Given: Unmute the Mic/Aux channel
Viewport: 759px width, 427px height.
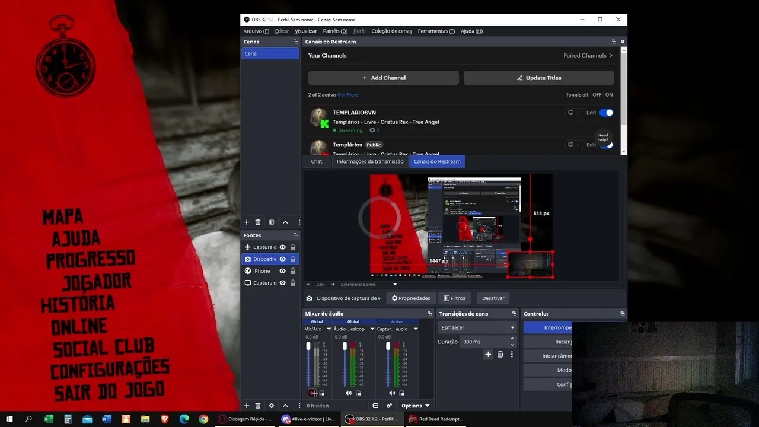Looking at the screenshot, I should [x=312, y=393].
